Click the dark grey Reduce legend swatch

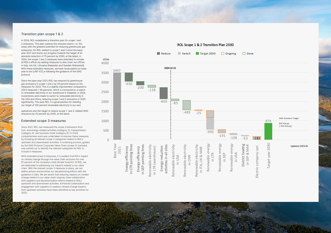click(x=158, y=54)
